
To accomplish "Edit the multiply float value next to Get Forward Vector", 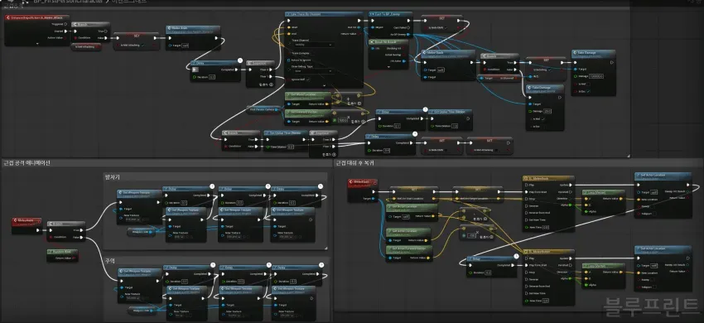I will (x=344, y=120).
